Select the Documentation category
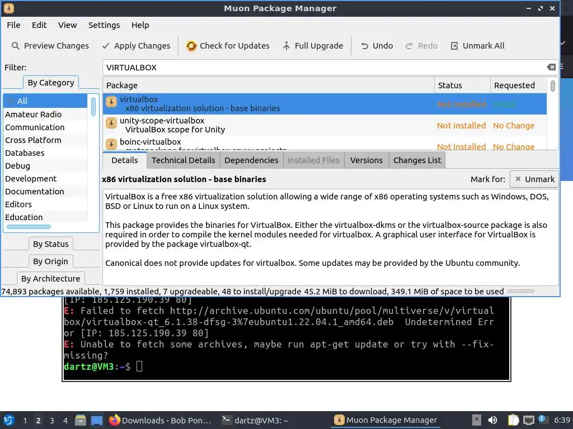 45,191
